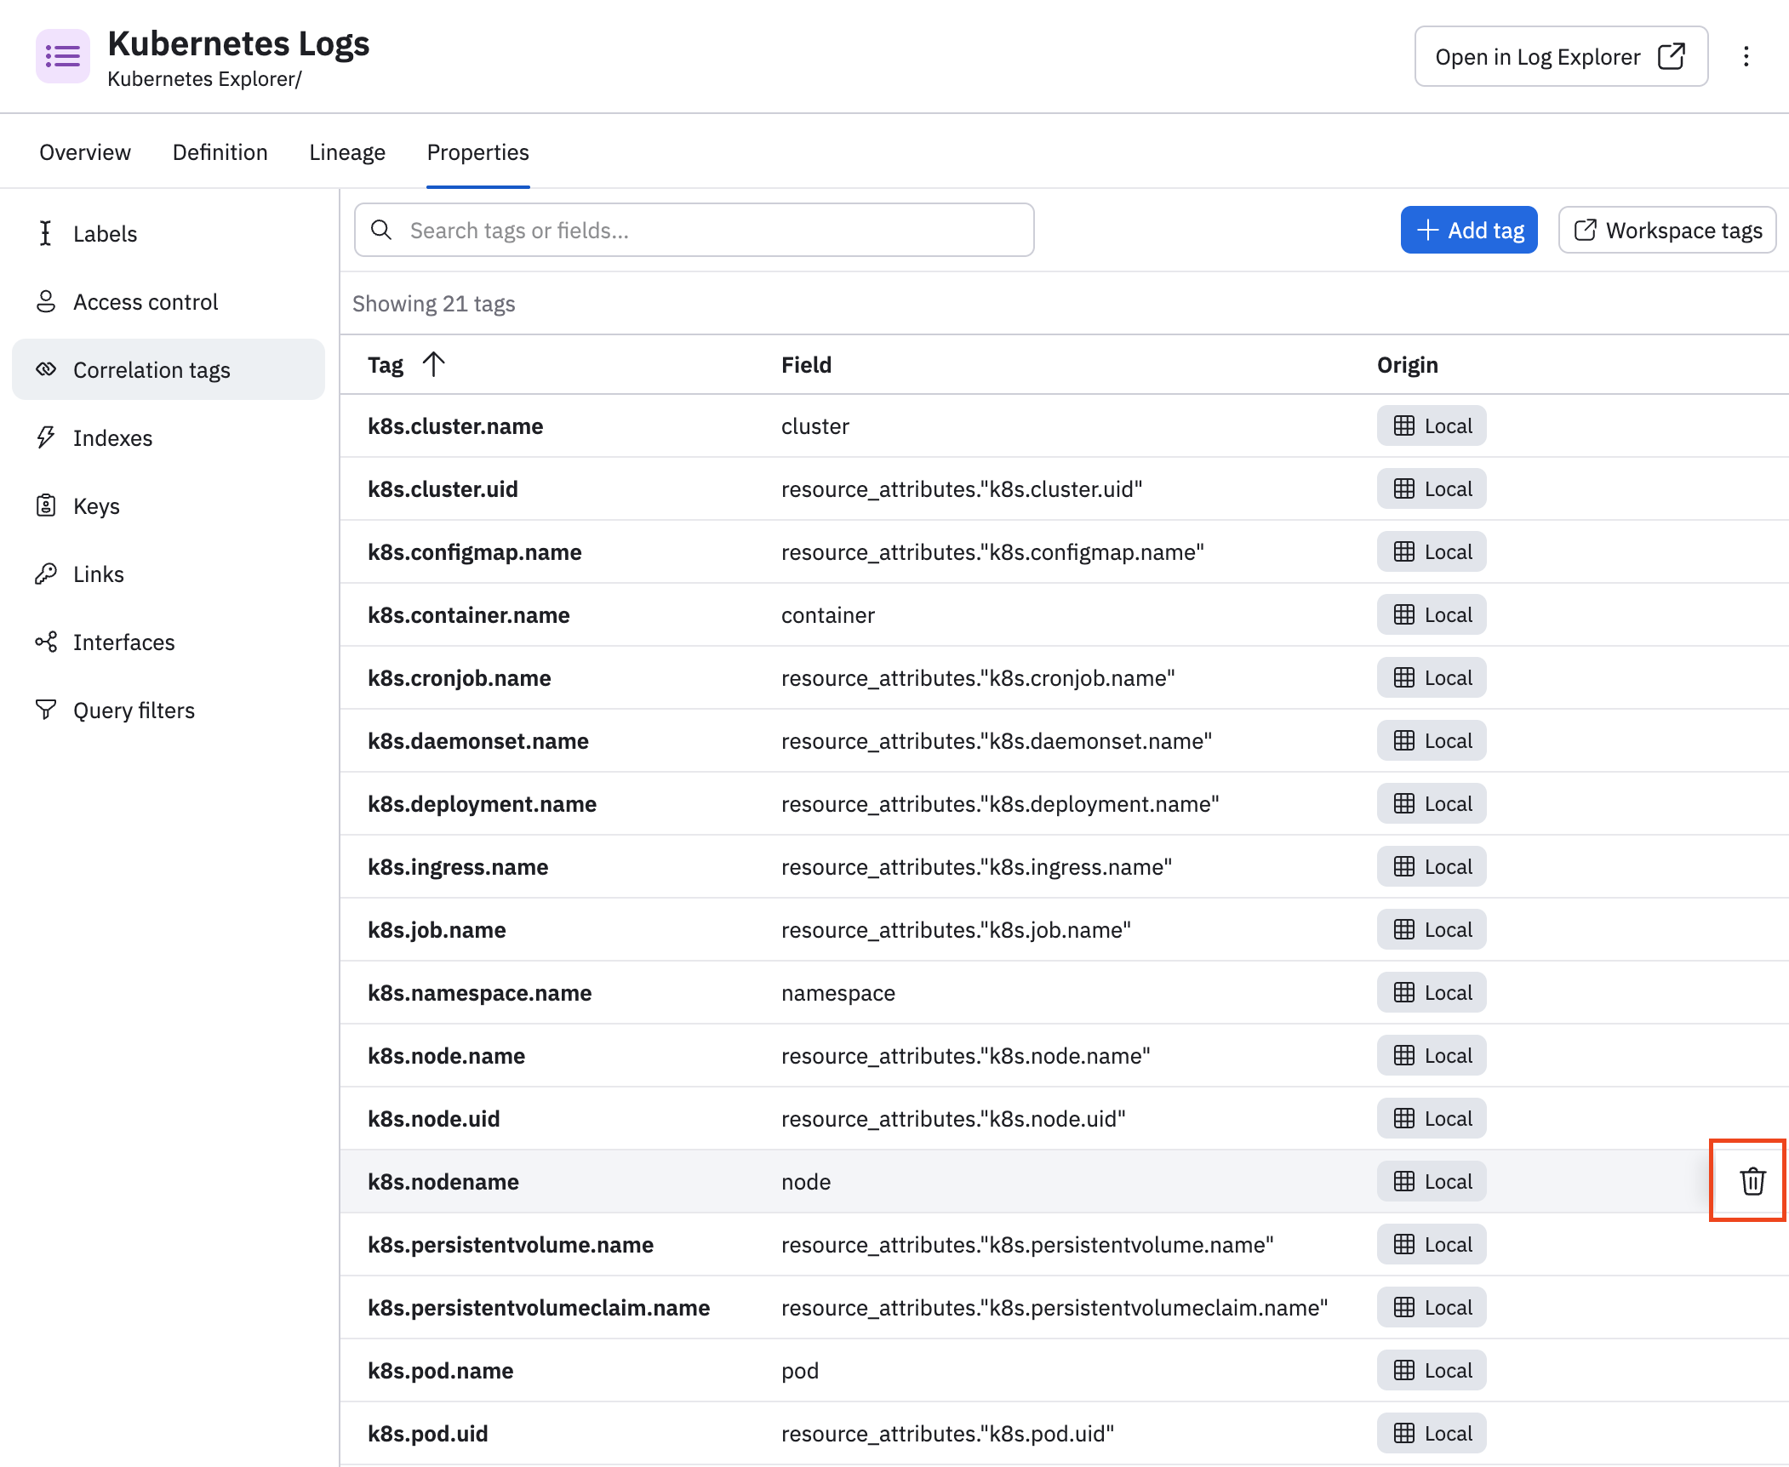Screen dimensions: 1789x1467
Task: Select Correlation tags in the sidebar
Action: (x=169, y=369)
